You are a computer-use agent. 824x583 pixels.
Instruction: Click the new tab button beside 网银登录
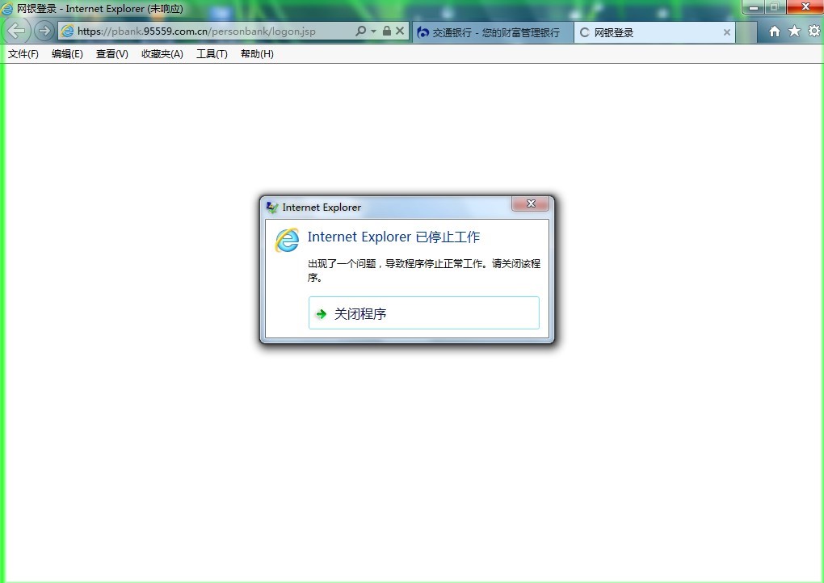coord(746,32)
